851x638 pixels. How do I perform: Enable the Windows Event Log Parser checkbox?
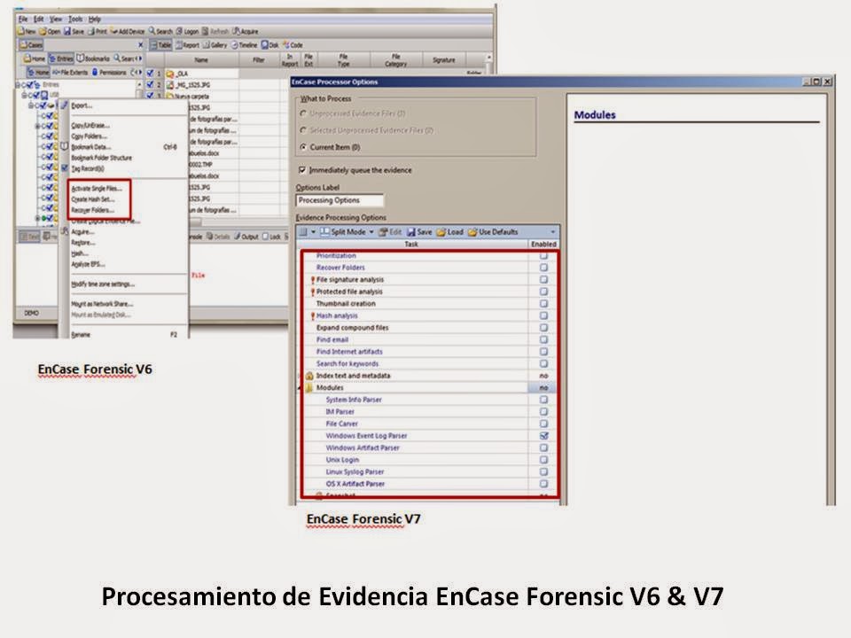coord(542,435)
